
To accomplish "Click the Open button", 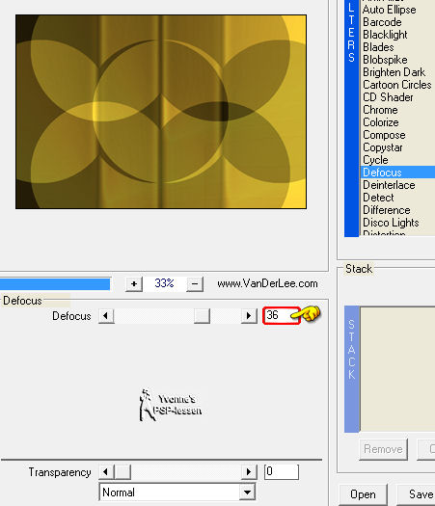I will coord(363,494).
